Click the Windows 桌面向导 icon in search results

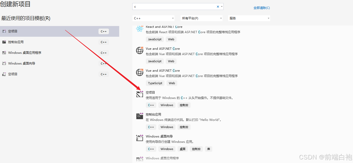coord(140,138)
